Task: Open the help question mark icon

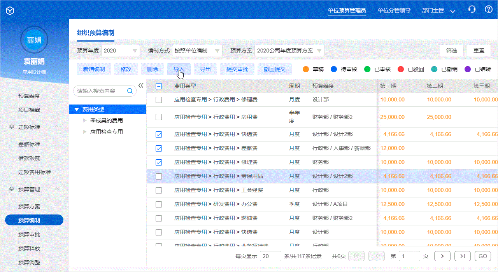Action: point(489,10)
